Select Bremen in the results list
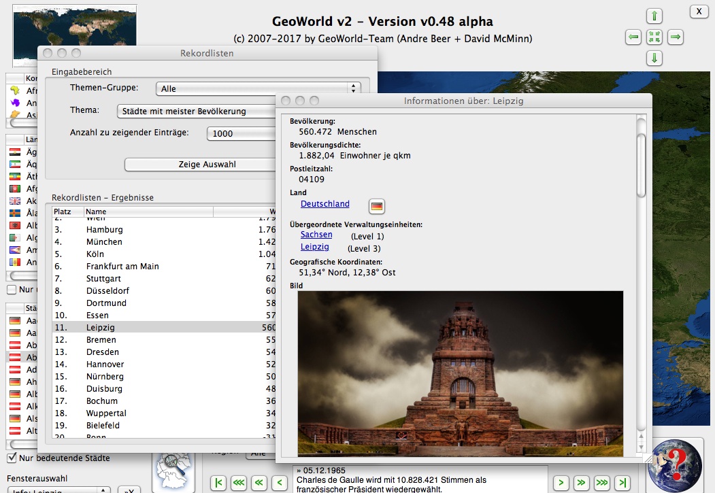The image size is (715, 493). (x=164, y=340)
